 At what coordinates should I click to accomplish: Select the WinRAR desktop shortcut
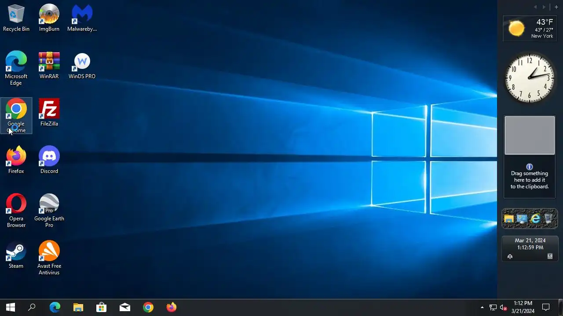49,66
